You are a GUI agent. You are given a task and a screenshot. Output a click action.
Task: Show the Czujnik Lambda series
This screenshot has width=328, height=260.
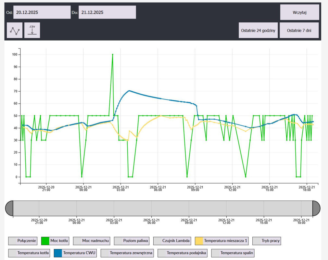[172, 241]
